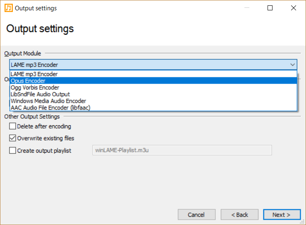Tick Create output playlist checkbox
The width and height of the screenshot is (306, 225).
[12, 151]
